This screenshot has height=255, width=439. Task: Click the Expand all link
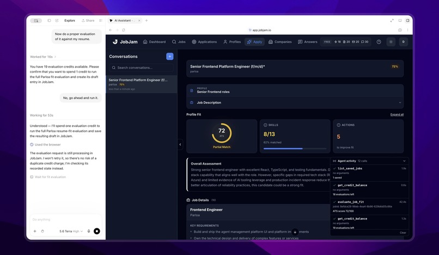[x=397, y=114]
